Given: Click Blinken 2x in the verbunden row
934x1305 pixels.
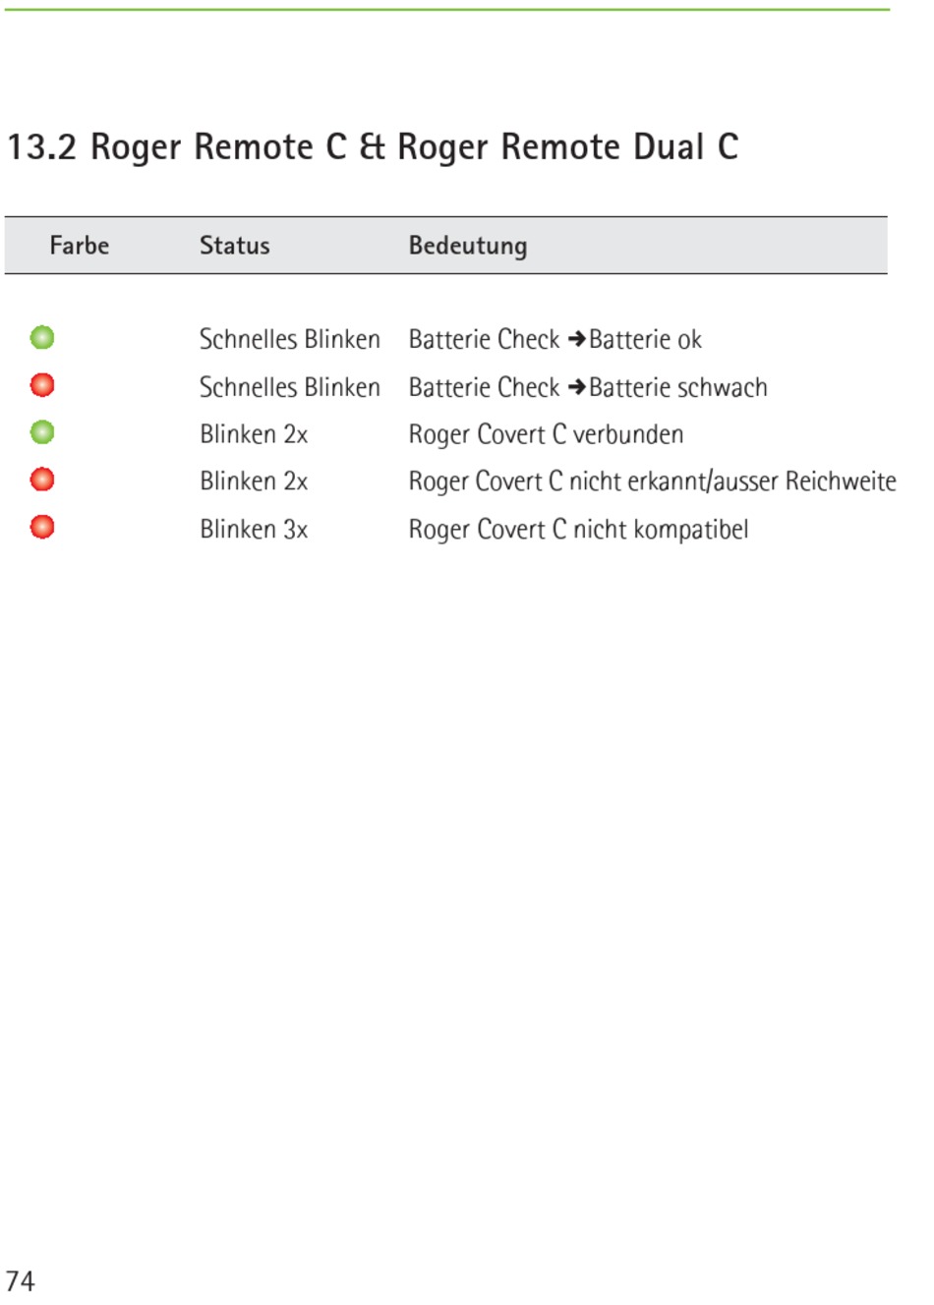Looking at the screenshot, I should (254, 434).
